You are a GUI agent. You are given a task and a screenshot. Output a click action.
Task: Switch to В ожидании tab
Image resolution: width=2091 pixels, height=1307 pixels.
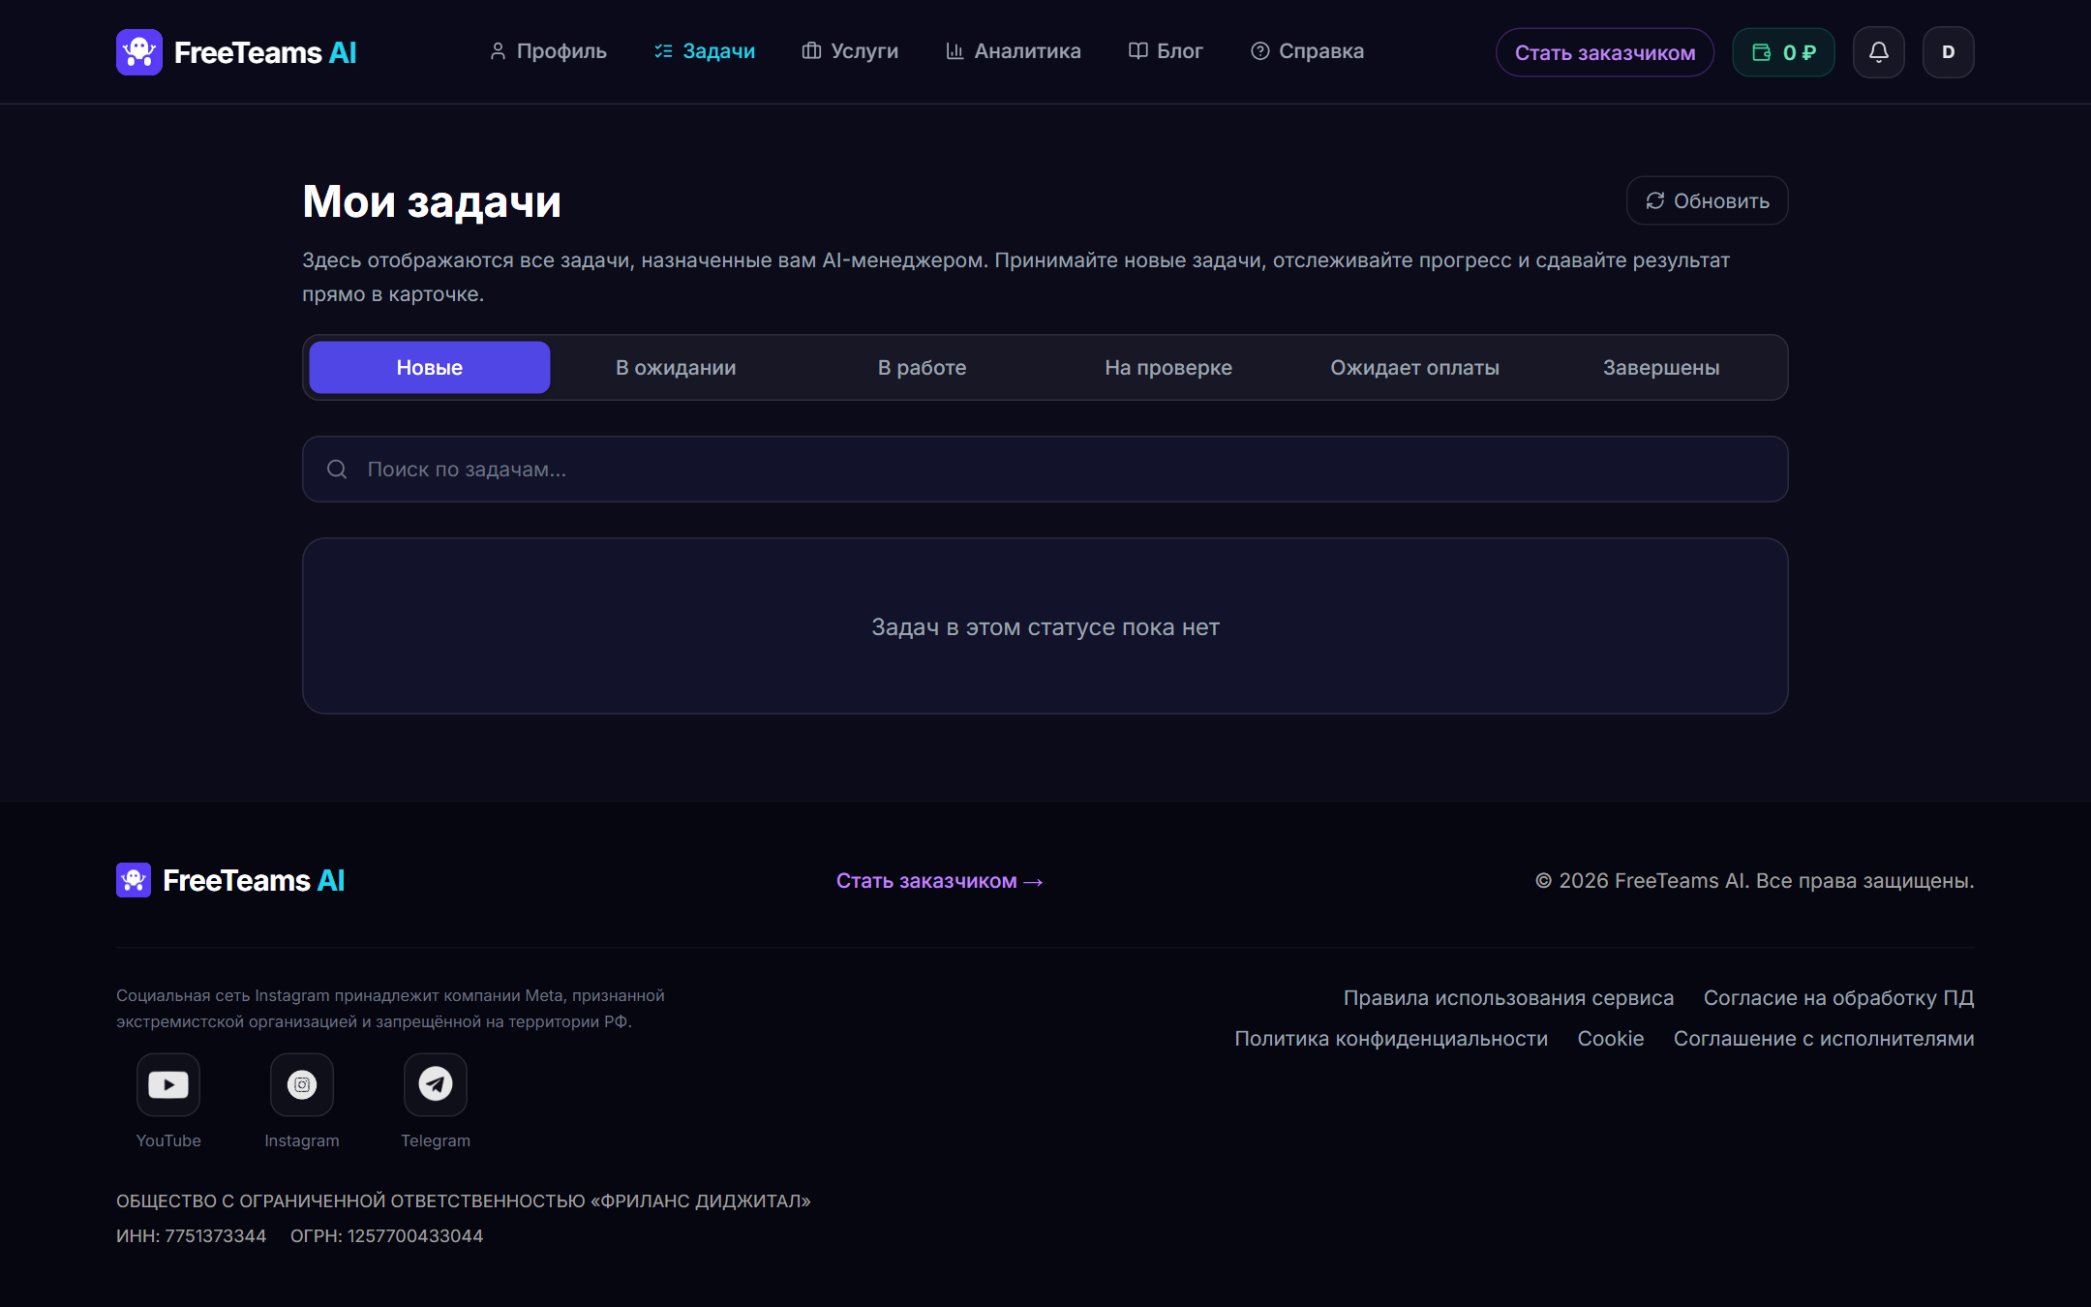point(676,368)
